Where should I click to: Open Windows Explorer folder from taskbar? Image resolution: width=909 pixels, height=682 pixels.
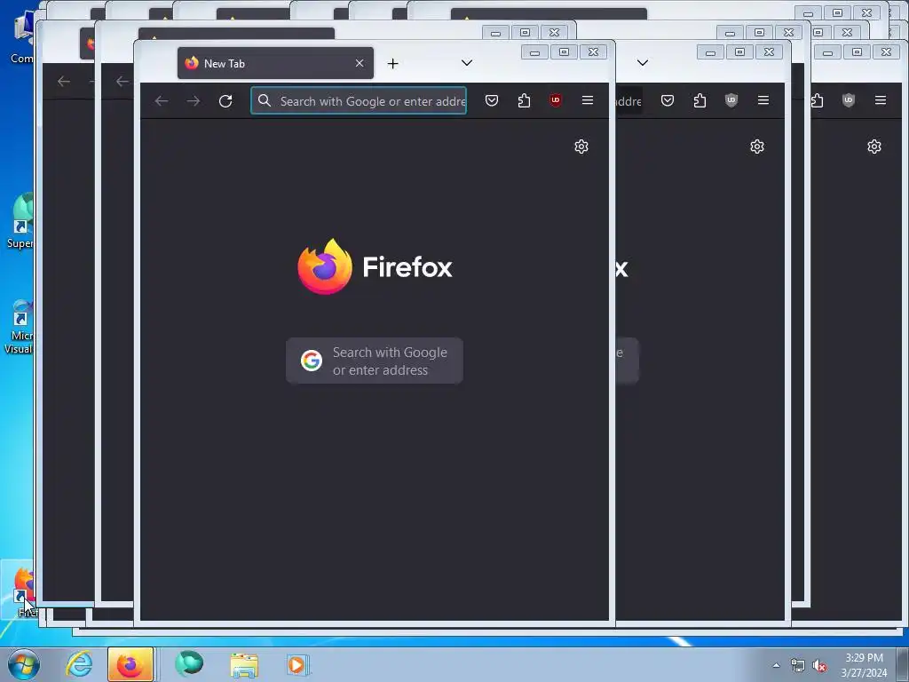(x=244, y=664)
